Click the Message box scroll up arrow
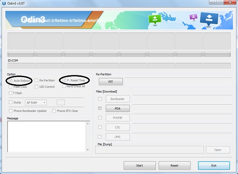This screenshot has height=174, width=238. point(88,124)
